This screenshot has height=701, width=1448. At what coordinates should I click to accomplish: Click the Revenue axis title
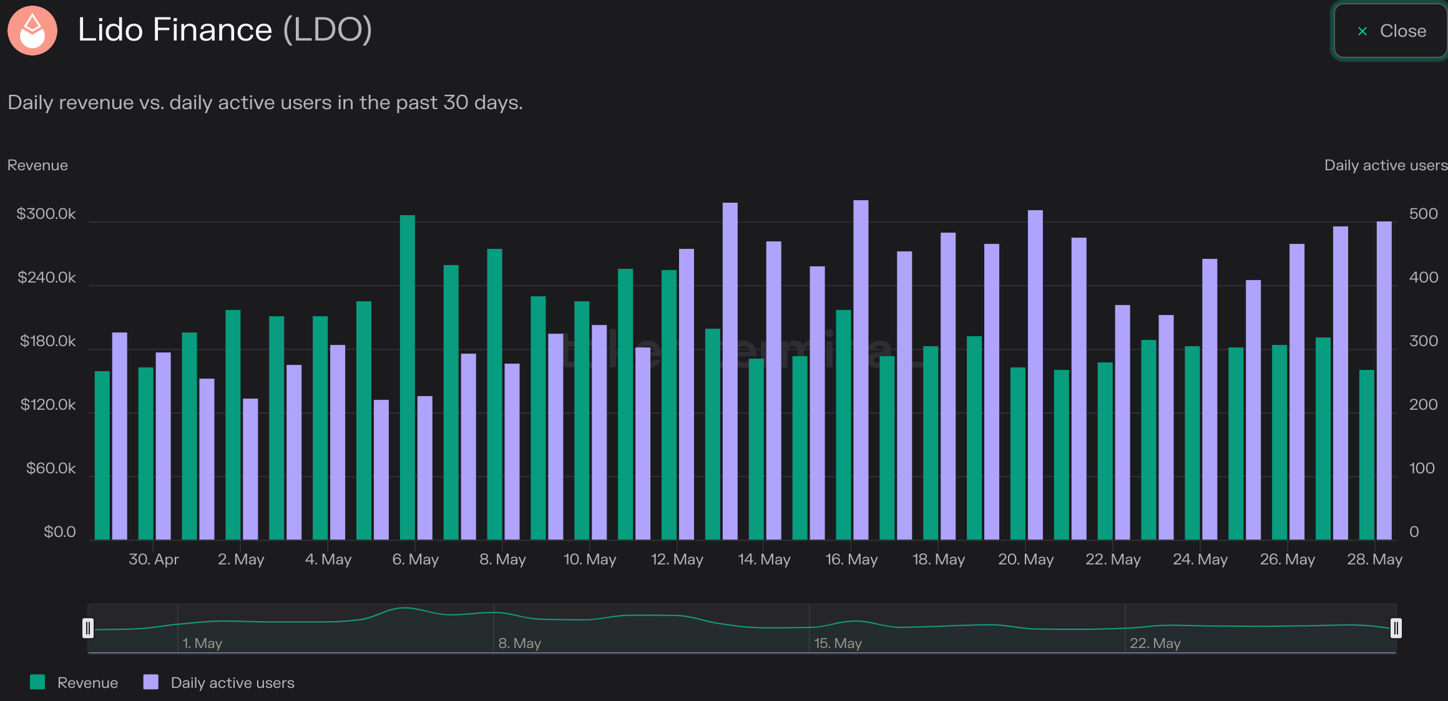(37, 165)
